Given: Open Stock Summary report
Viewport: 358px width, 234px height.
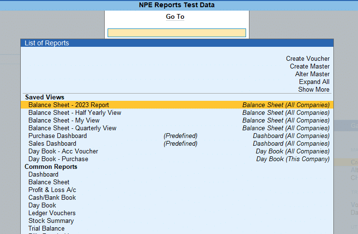Looking at the screenshot, I should coord(51,221).
